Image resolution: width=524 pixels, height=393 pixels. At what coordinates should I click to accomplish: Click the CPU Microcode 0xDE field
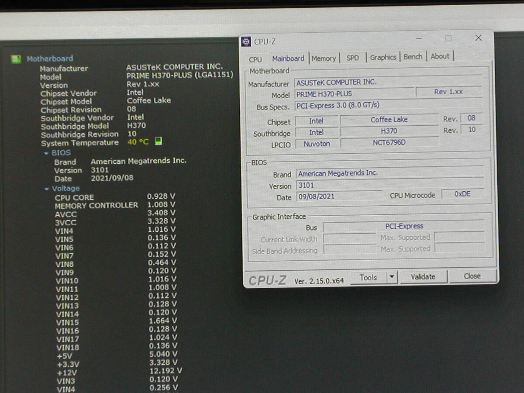pyautogui.click(x=462, y=194)
